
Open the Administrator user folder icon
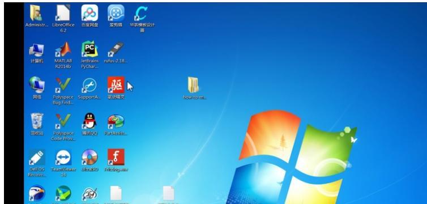[x=36, y=13]
